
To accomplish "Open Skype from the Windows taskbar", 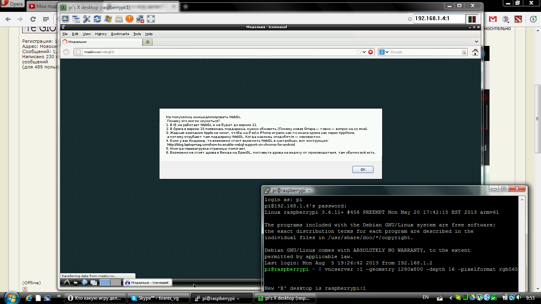I will pos(158,298).
